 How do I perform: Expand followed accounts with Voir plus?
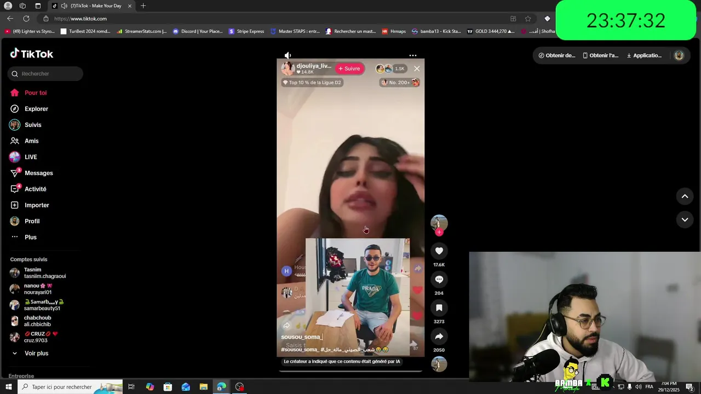tap(30, 354)
